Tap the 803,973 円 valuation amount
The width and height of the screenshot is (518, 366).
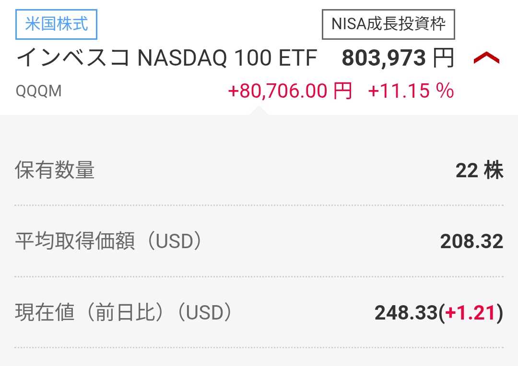click(x=384, y=58)
